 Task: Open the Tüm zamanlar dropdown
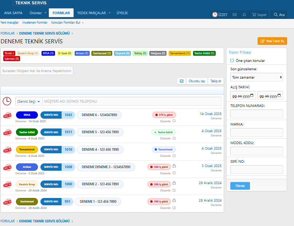(x=256, y=77)
